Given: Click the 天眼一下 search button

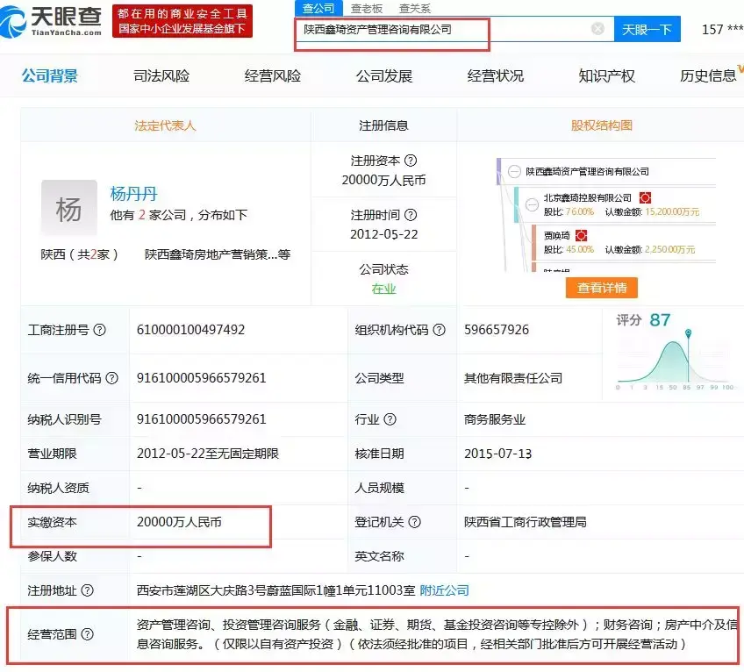Looking at the screenshot, I should click(x=647, y=30).
